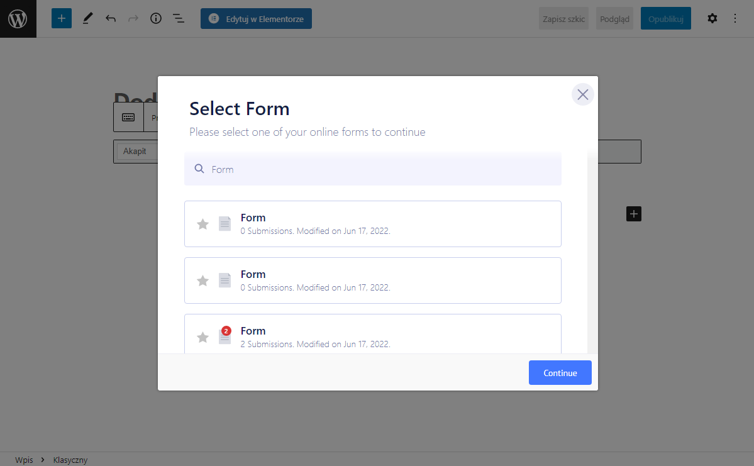Favorite the first Form with star
754x466 pixels.
202,224
